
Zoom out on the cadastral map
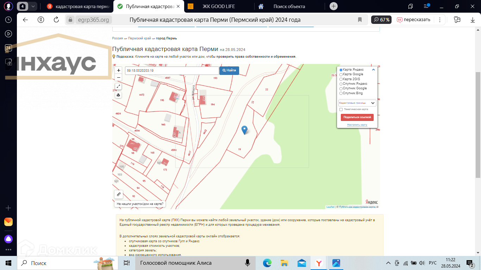(x=119, y=77)
